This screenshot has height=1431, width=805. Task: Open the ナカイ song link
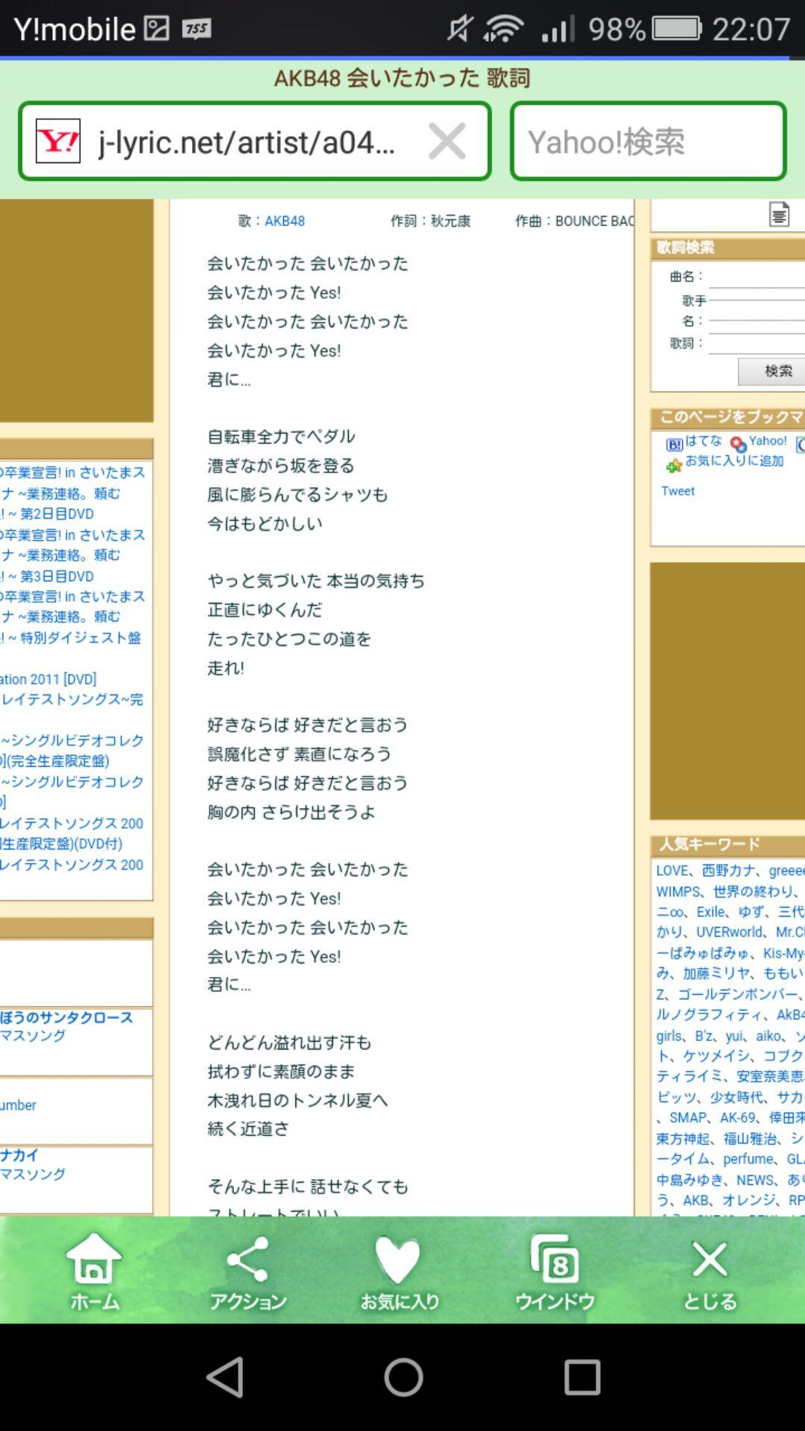(x=19, y=1155)
